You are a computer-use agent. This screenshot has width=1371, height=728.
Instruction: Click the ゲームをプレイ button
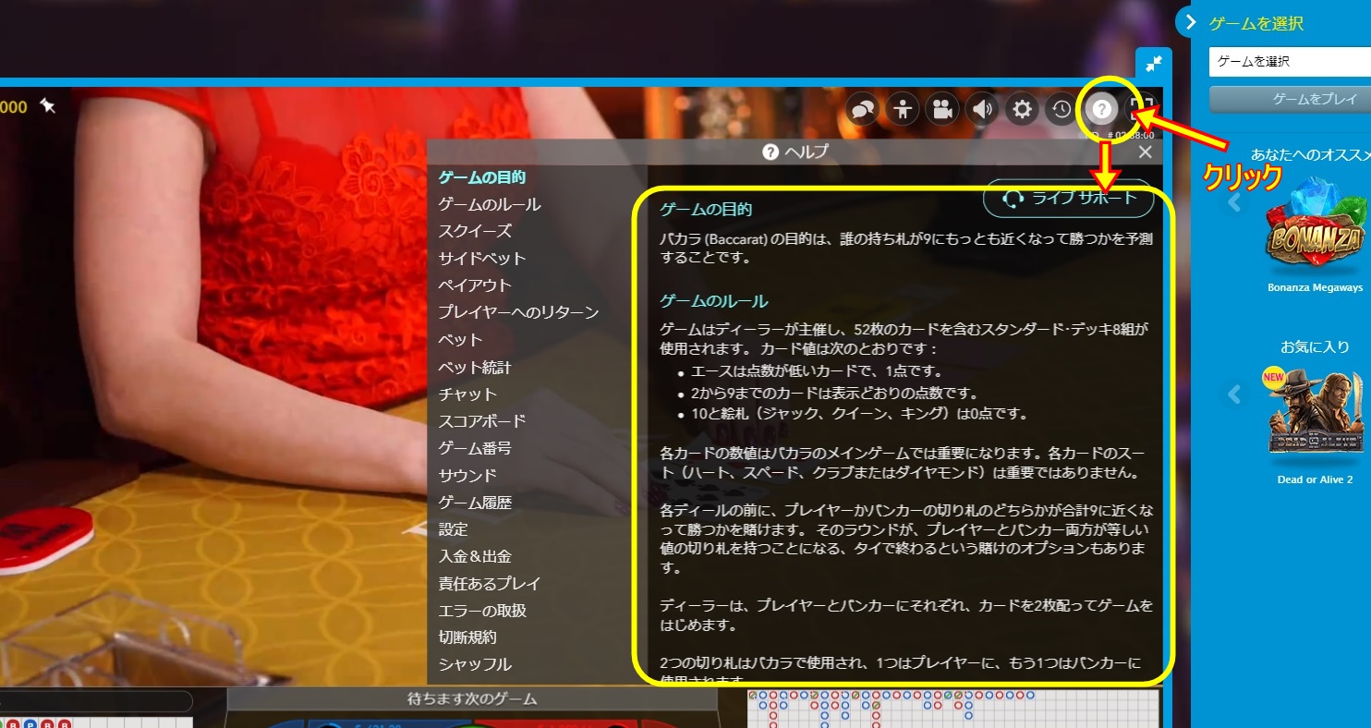coord(1290,99)
